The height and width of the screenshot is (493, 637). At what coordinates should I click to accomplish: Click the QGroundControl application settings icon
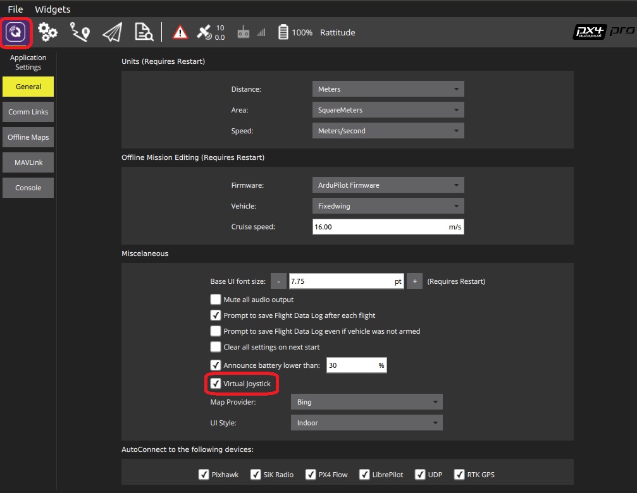[16, 32]
